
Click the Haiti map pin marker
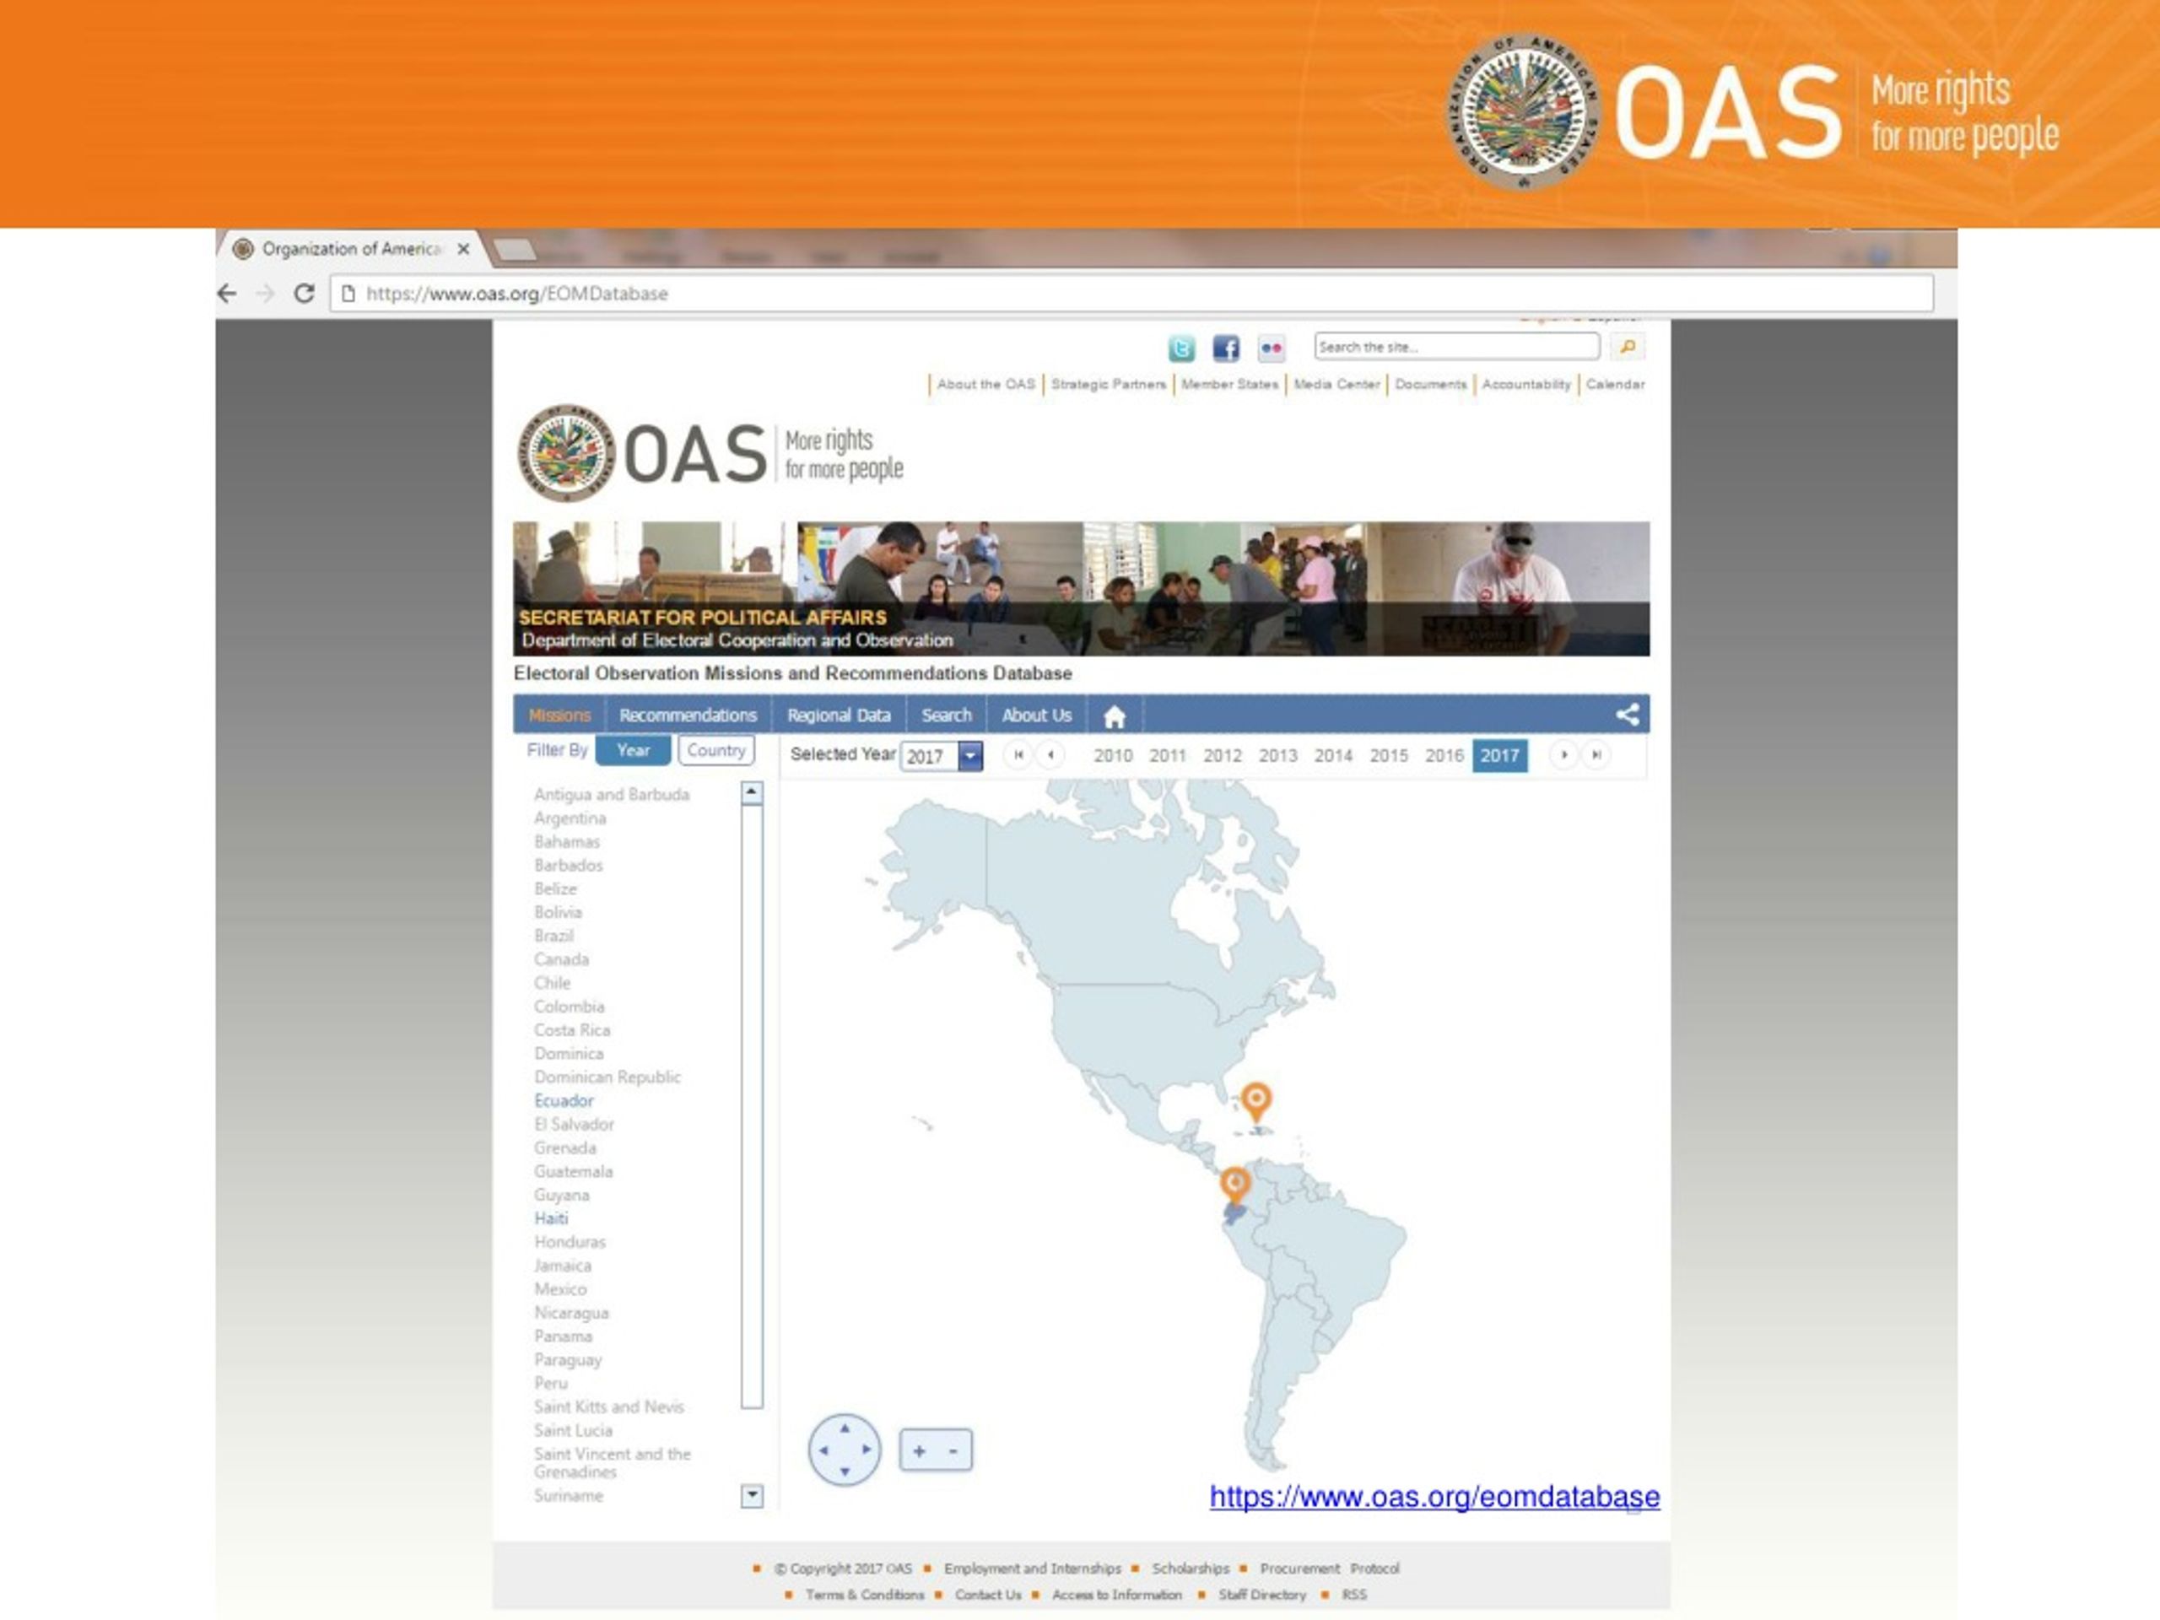click(1255, 1100)
